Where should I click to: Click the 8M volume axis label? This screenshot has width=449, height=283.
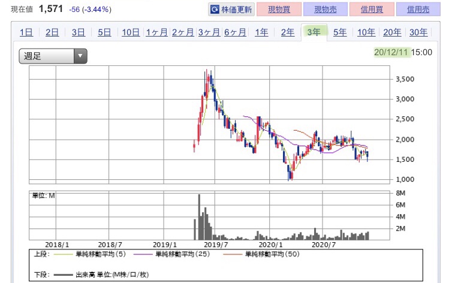(x=400, y=193)
